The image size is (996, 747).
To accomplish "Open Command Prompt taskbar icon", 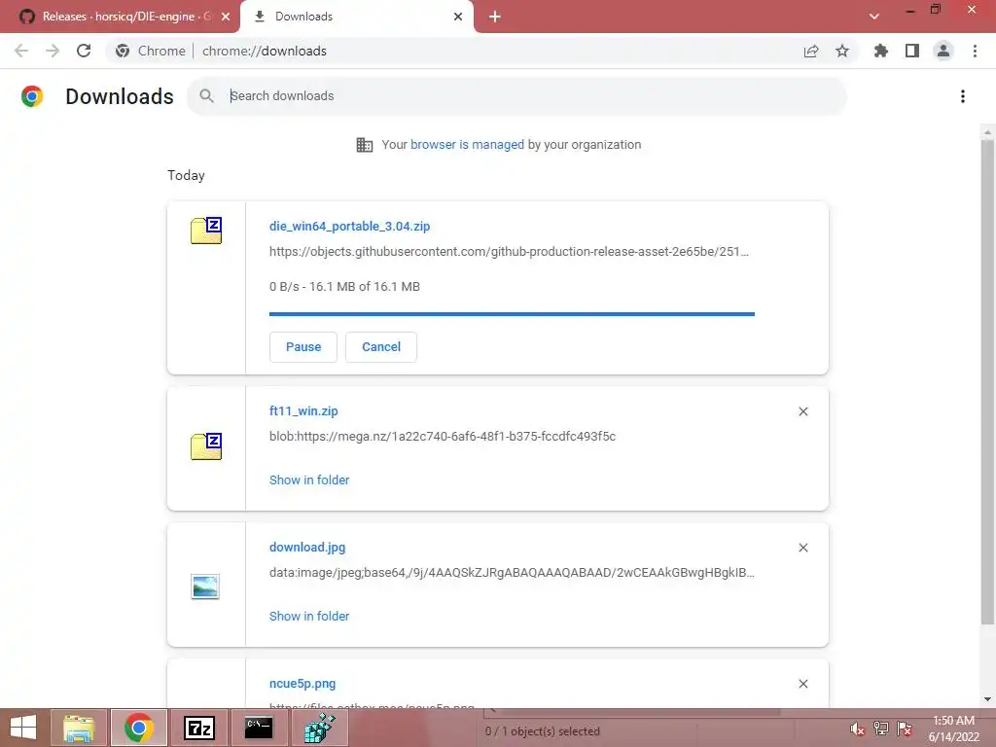I will point(259,728).
